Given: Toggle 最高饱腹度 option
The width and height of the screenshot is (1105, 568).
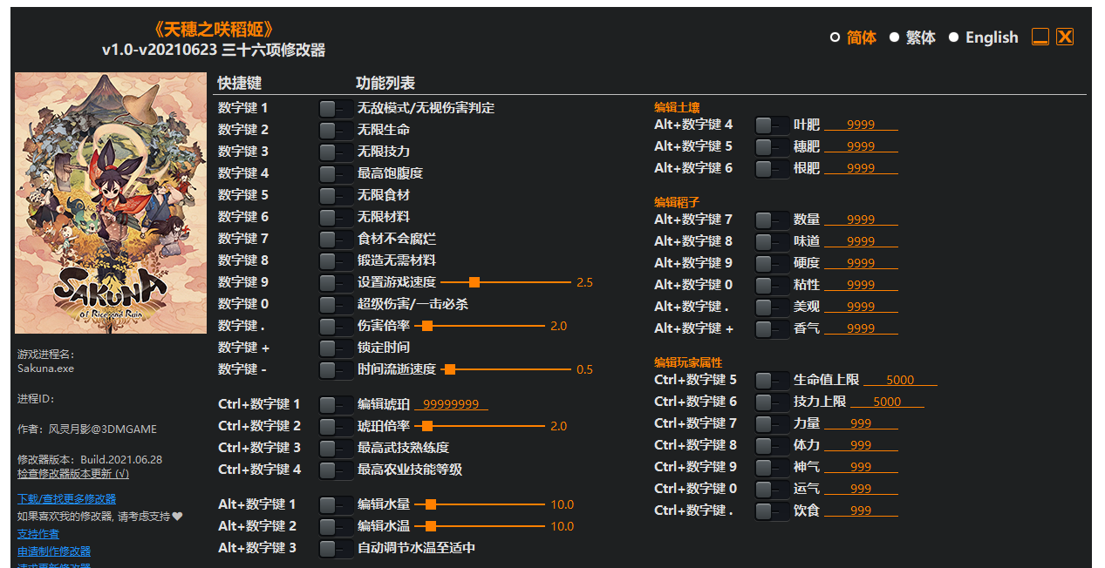Looking at the screenshot, I should click(x=336, y=173).
